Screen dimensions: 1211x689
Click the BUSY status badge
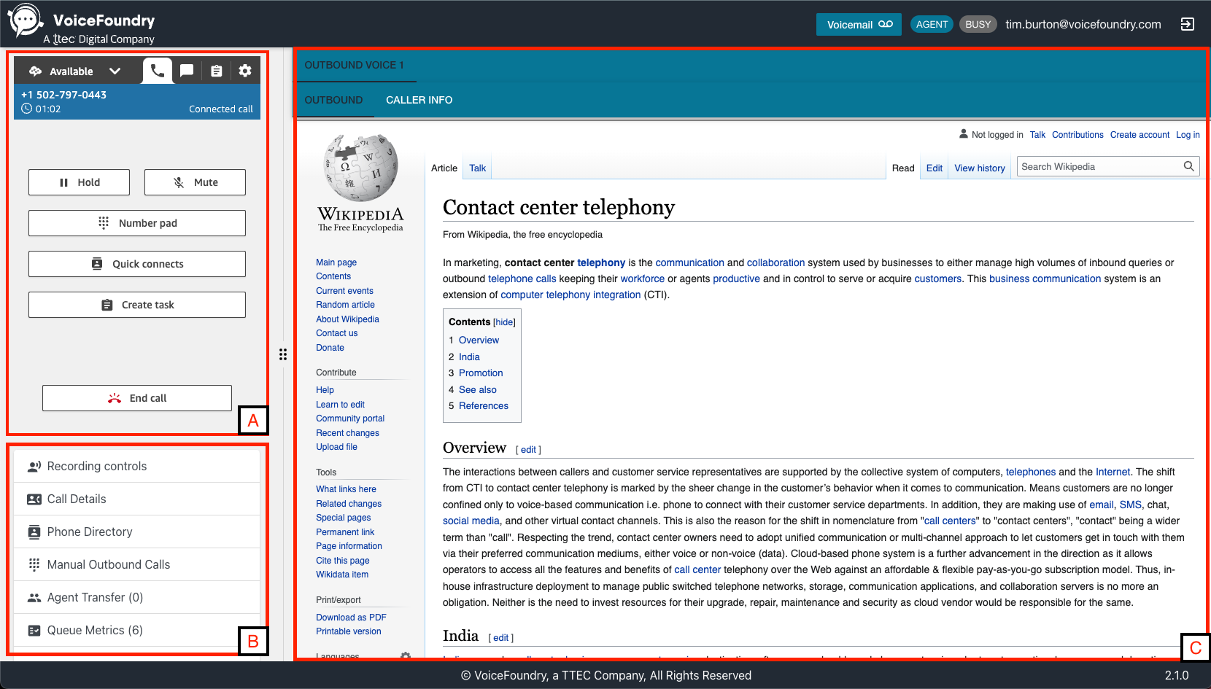pos(978,24)
